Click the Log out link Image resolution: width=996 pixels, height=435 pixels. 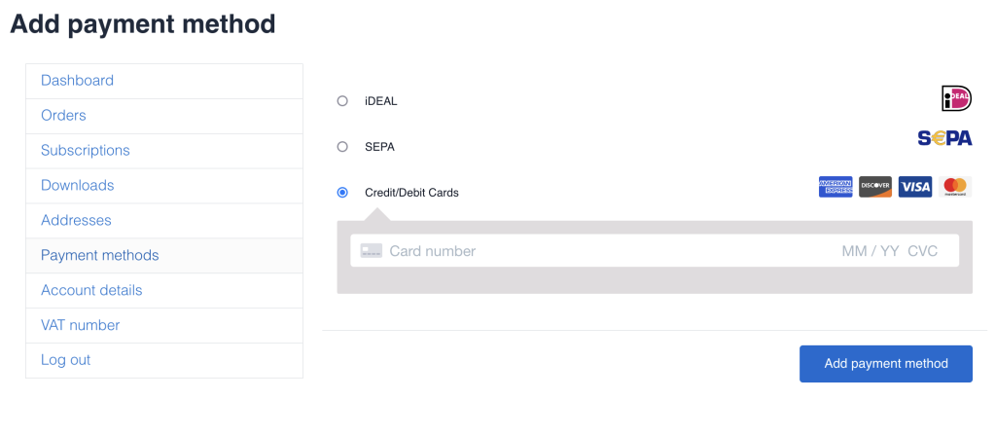(x=65, y=360)
